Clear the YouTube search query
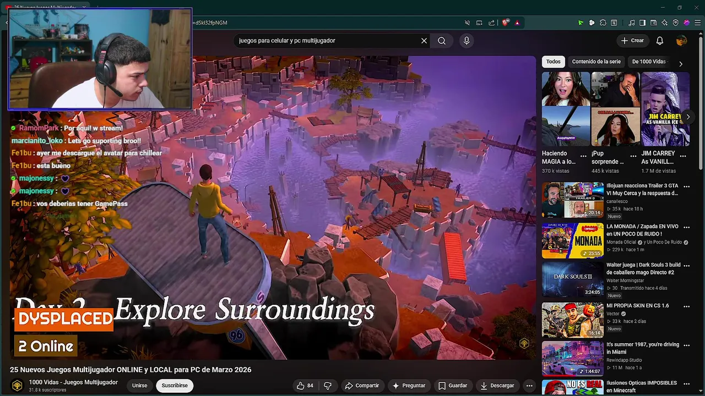This screenshot has width=705, height=396. pyautogui.click(x=424, y=41)
